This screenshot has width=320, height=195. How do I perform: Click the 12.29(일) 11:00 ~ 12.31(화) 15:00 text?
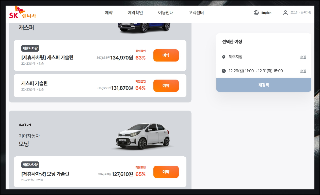[x=256, y=71]
